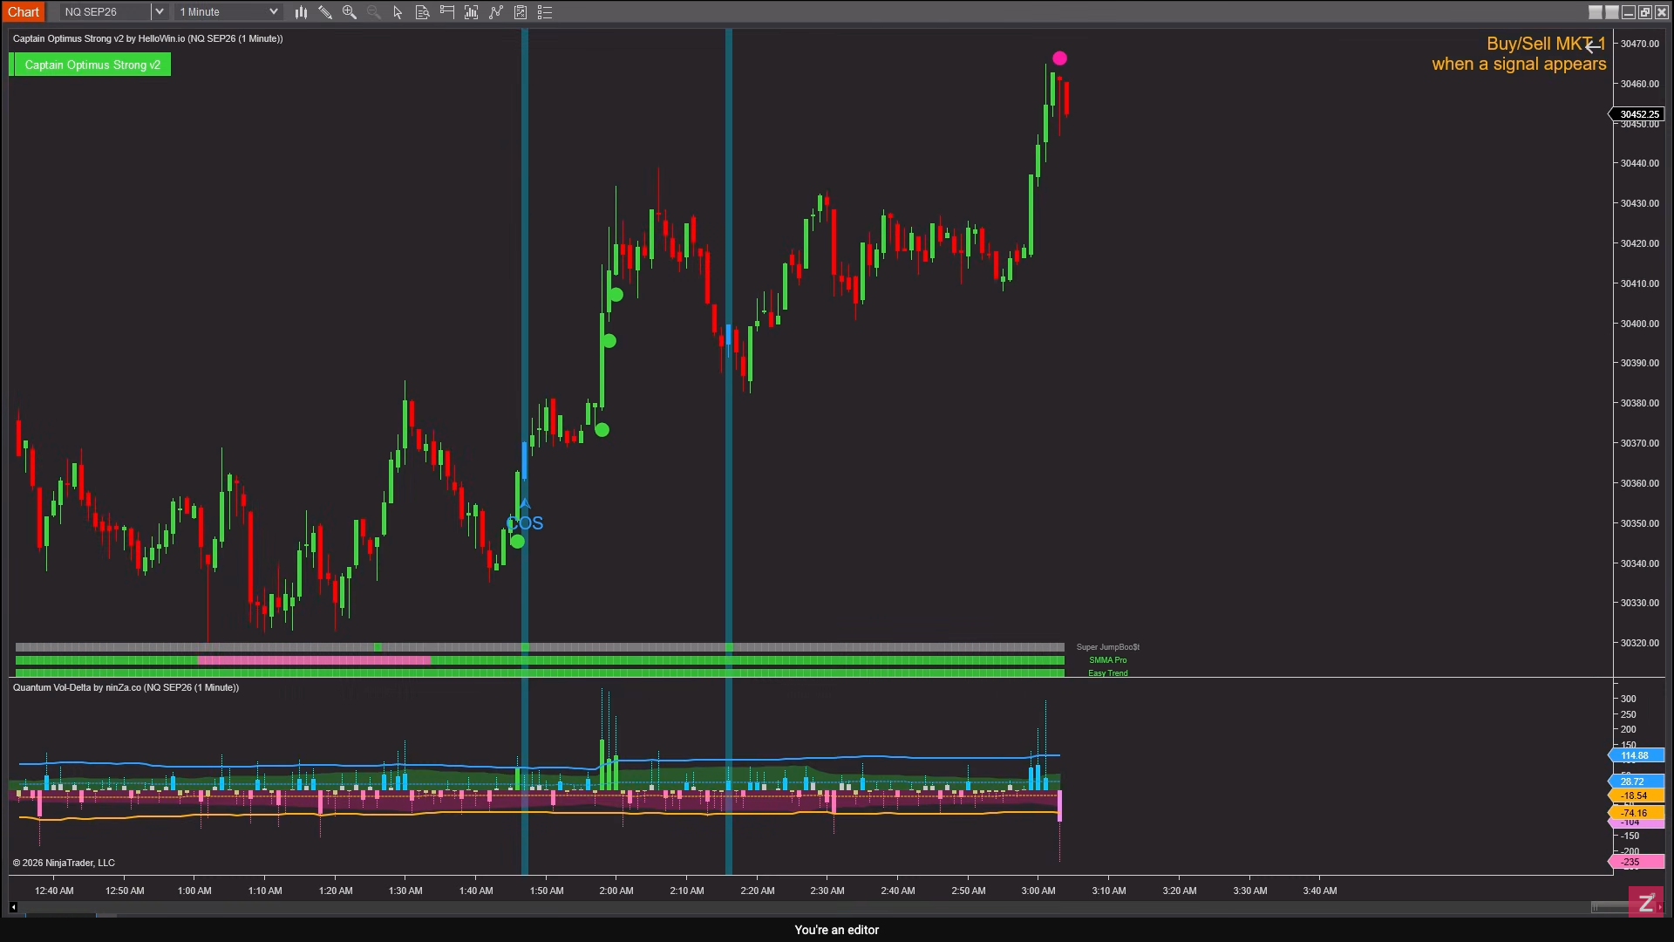Select the cursor pointer tool

(x=398, y=12)
